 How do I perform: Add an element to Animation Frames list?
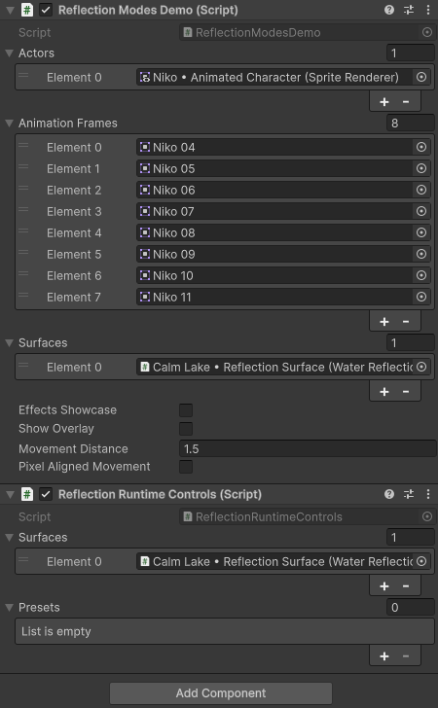(x=384, y=322)
